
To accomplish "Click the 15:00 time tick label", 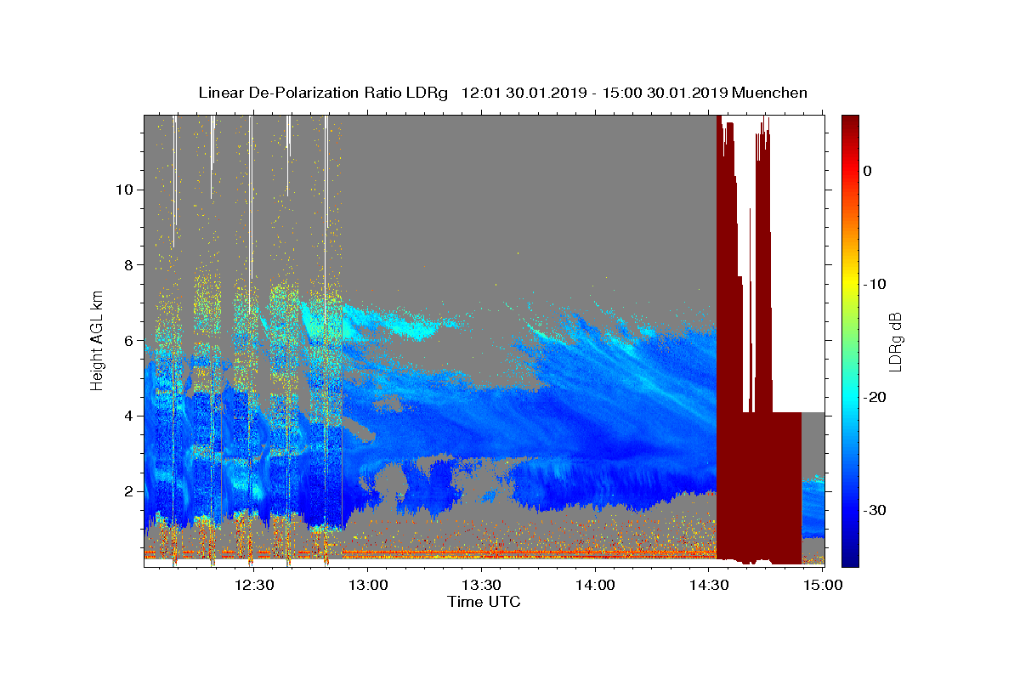I will 823,585.
